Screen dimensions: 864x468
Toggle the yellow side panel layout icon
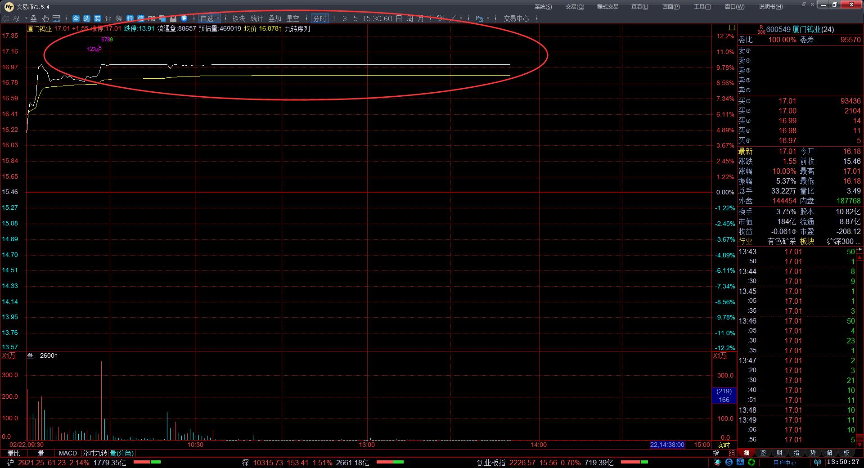[732, 28]
